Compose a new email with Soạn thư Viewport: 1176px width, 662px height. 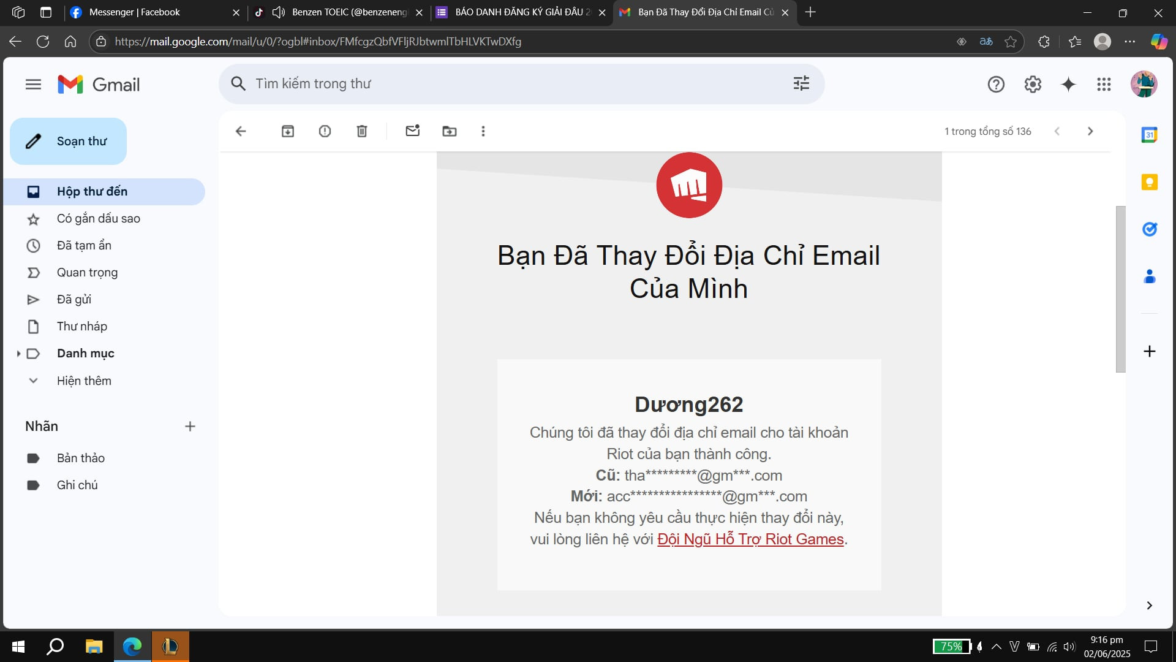click(68, 142)
